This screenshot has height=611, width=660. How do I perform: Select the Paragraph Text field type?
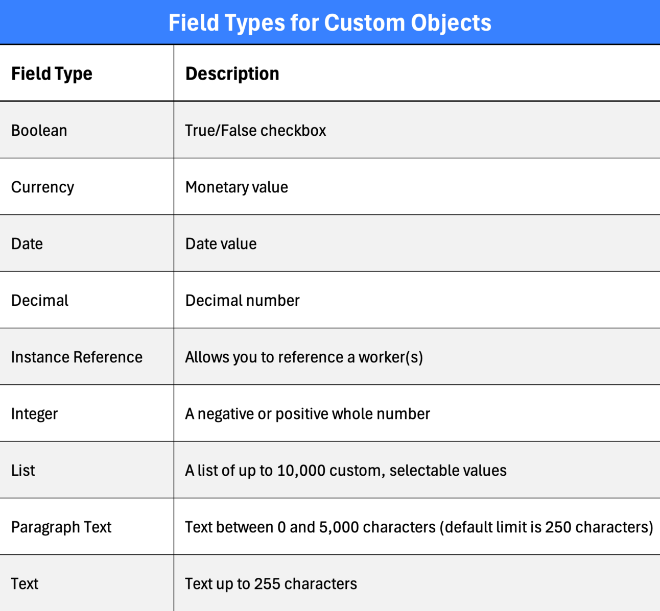pyautogui.click(x=61, y=527)
